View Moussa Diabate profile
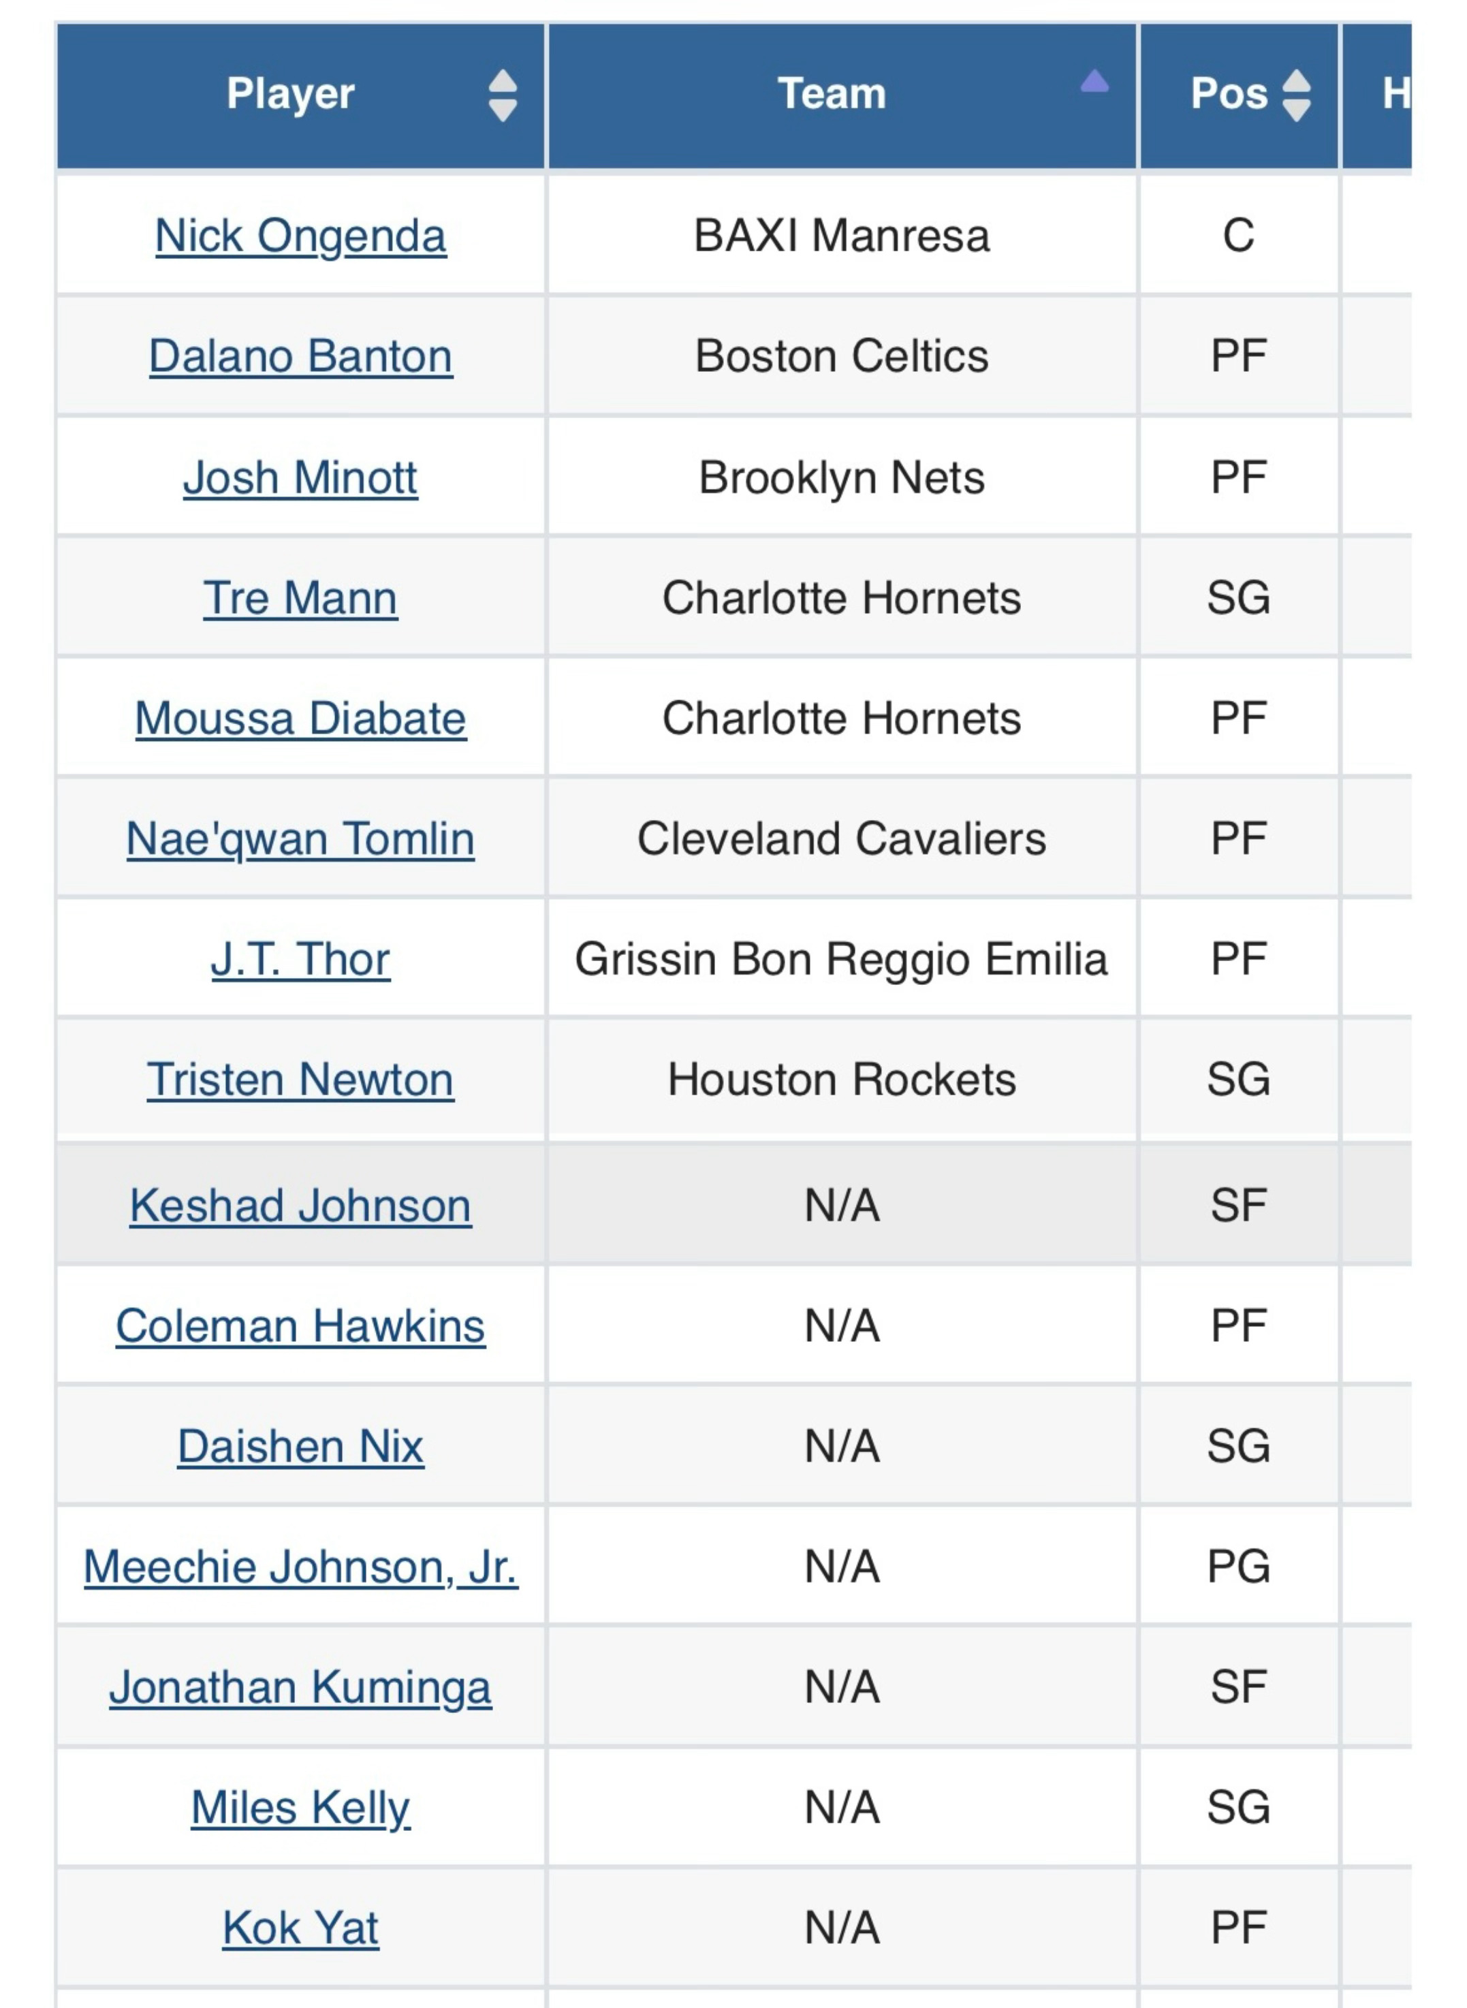This screenshot has height=2008, width=1467. coord(300,719)
